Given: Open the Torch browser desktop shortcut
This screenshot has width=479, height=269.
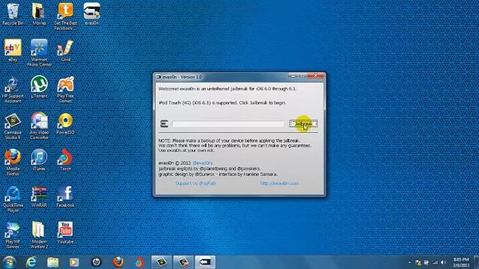Looking at the screenshot, I should (65, 160).
